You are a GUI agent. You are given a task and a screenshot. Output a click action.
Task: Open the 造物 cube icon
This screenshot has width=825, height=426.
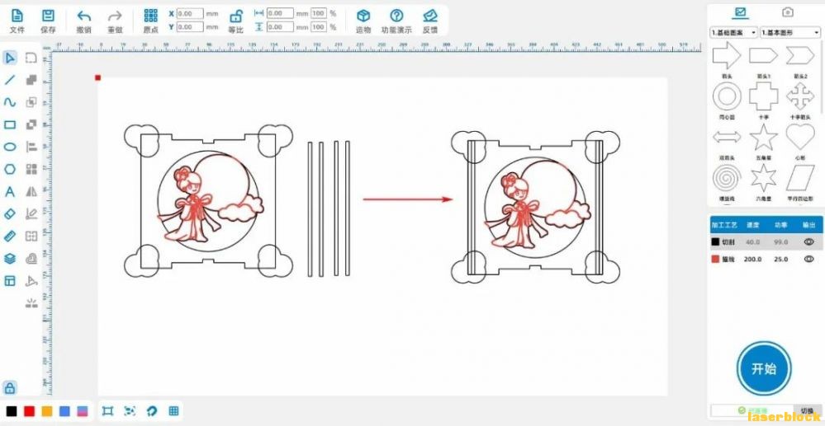coord(363,16)
